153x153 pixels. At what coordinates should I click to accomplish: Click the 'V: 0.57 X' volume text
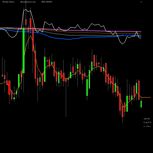point(147,122)
